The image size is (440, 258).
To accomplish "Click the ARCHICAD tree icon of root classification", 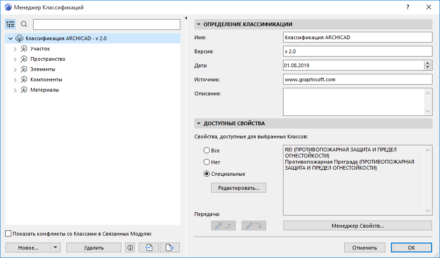I will click(19, 38).
